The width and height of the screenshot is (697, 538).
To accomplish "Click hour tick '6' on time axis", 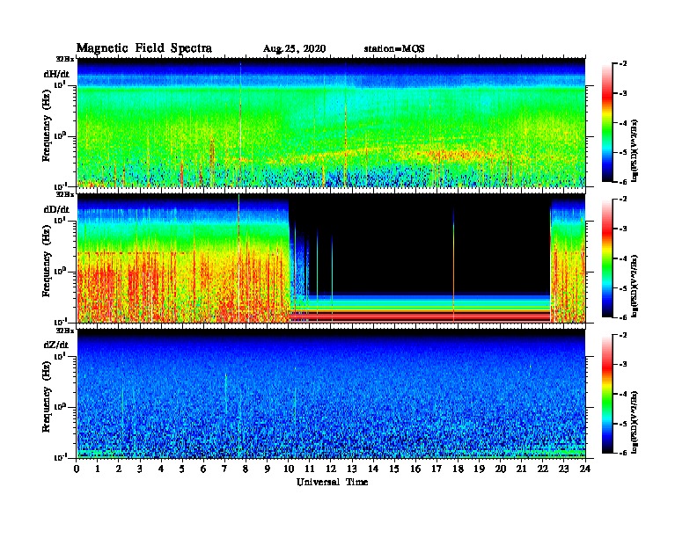I will tap(203, 469).
